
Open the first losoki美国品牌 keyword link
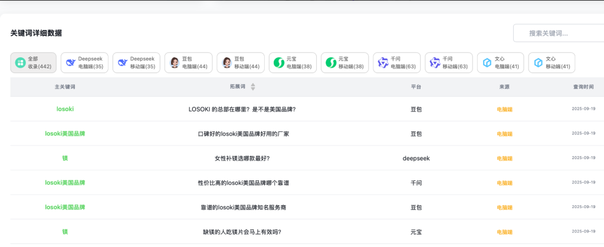(x=65, y=134)
